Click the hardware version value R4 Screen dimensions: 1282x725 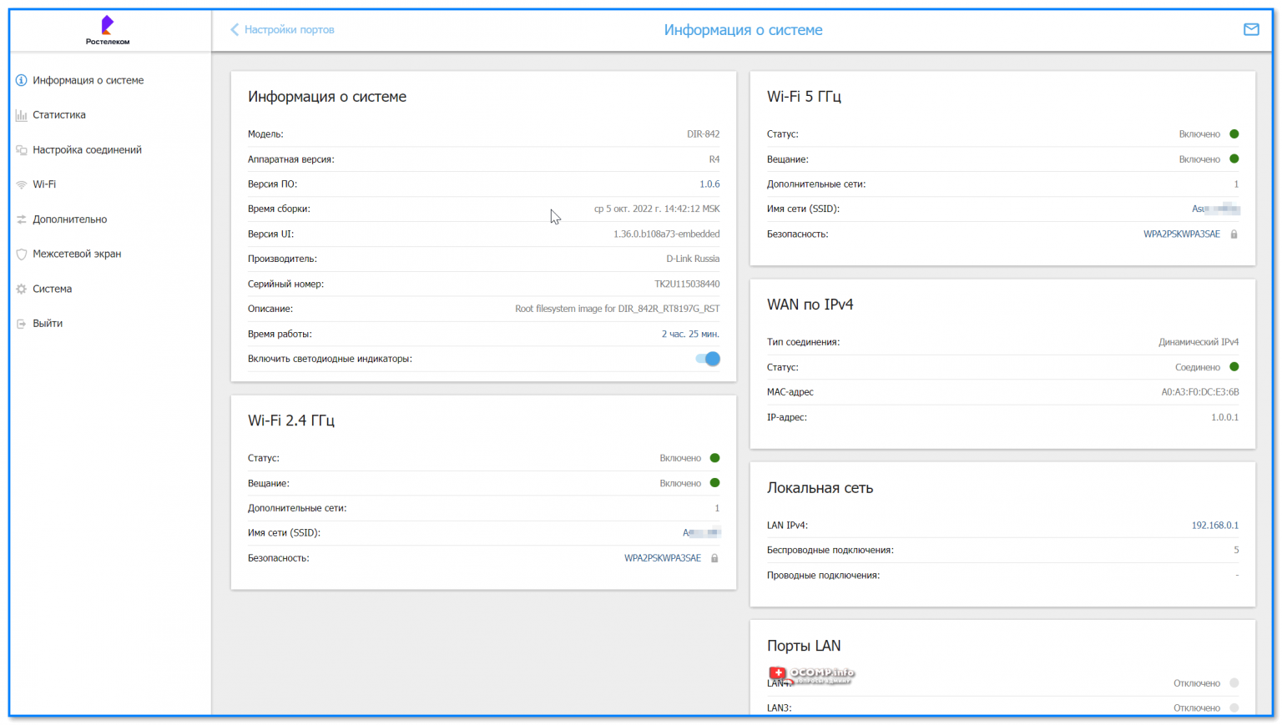click(x=714, y=159)
